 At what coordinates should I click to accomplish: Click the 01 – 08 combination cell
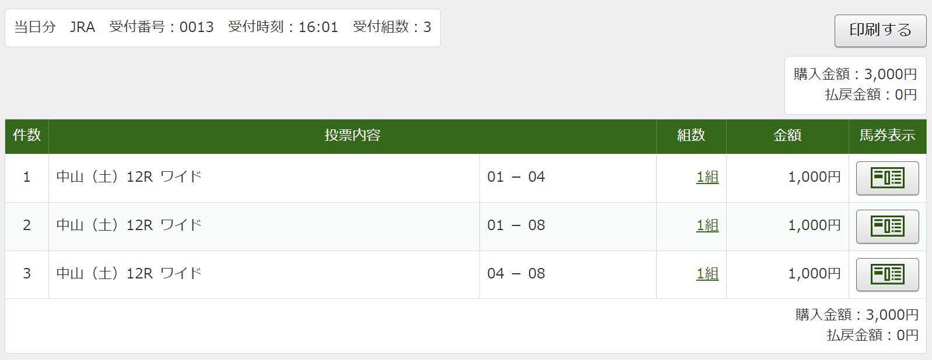pyautogui.click(x=516, y=225)
